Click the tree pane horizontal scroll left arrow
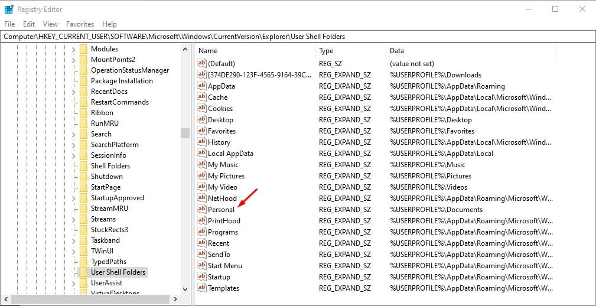The image size is (596, 306). (5, 299)
